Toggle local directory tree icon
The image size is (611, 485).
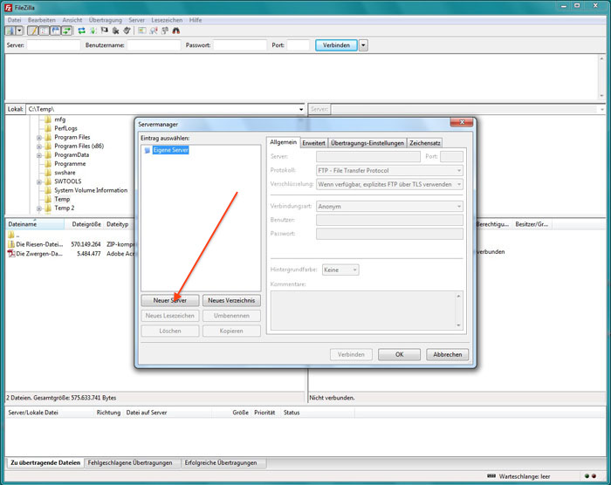pos(44,31)
